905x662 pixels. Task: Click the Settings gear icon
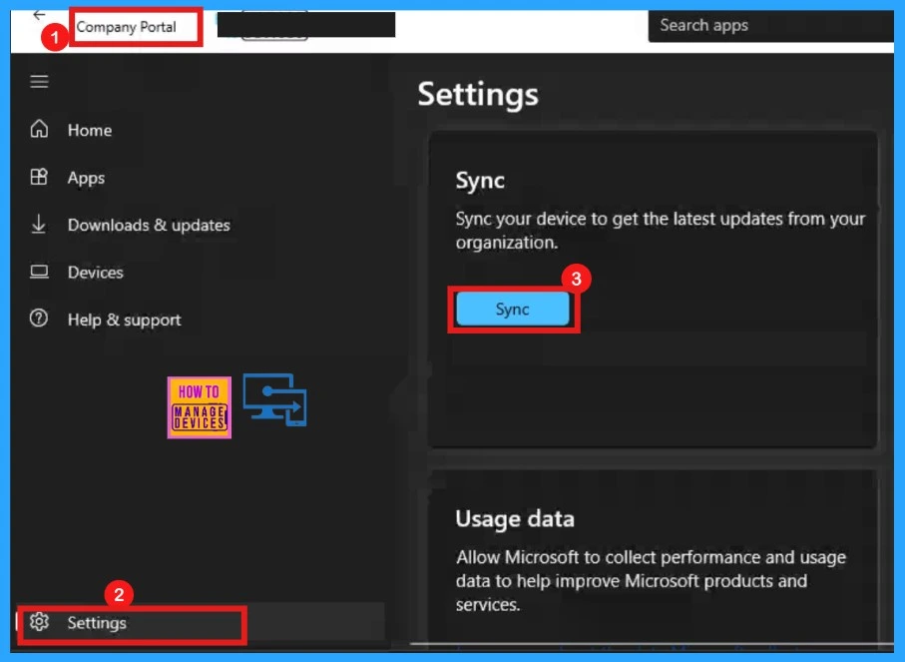39,622
